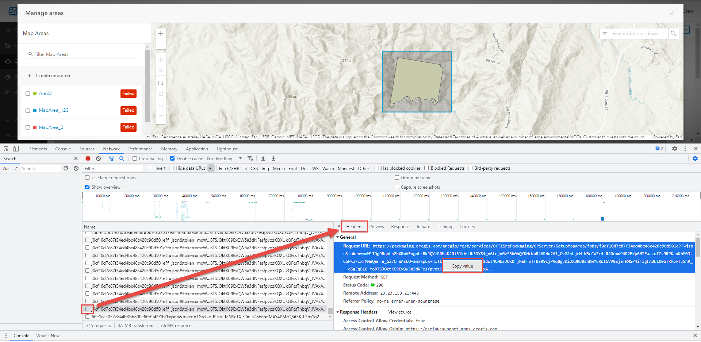Uncheck the Disable cache checkbox
The width and height of the screenshot is (701, 342).
click(172, 158)
